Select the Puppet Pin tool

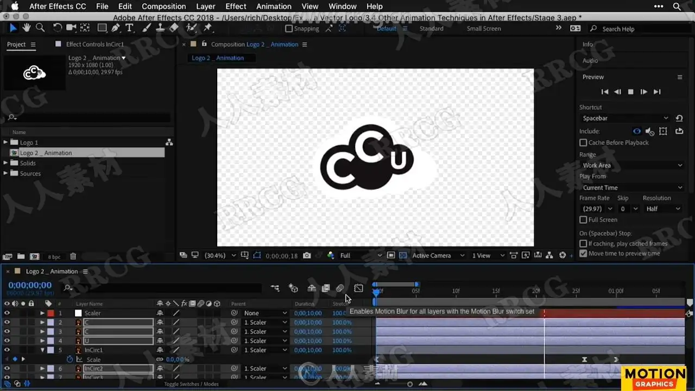pyautogui.click(x=207, y=28)
